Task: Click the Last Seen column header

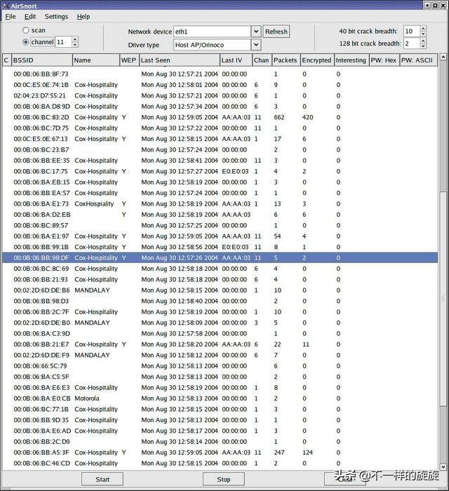Action: [x=178, y=60]
